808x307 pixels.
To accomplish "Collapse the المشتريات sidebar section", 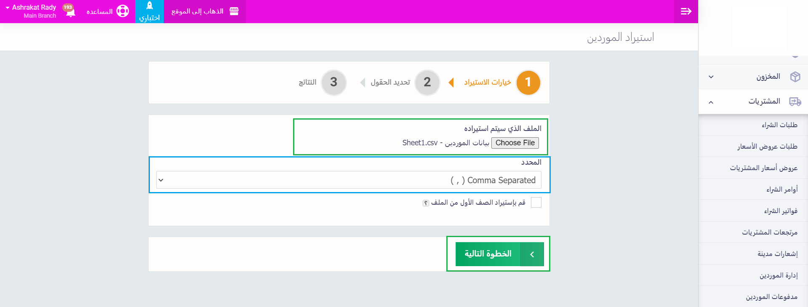I will 711,102.
